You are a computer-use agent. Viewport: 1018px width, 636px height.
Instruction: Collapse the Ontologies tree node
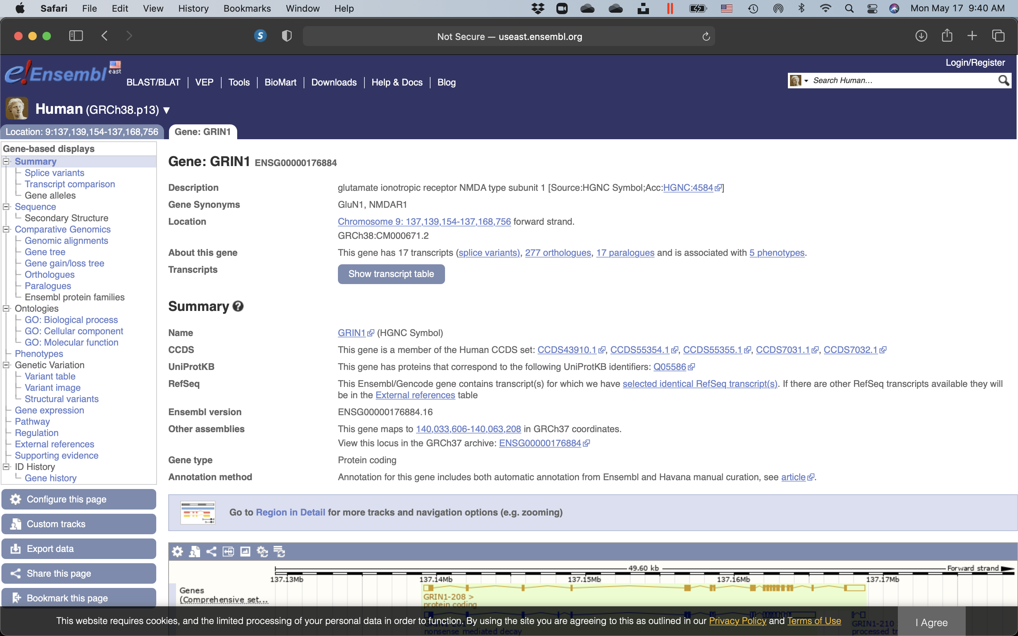coord(6,308)
